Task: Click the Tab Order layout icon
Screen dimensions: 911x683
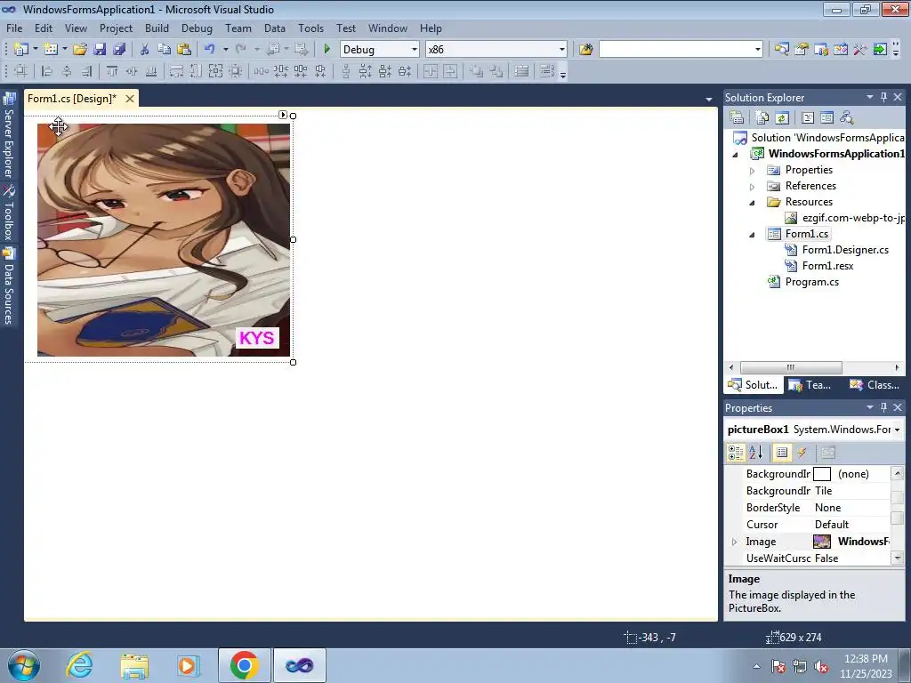Action: click(547, 71)
